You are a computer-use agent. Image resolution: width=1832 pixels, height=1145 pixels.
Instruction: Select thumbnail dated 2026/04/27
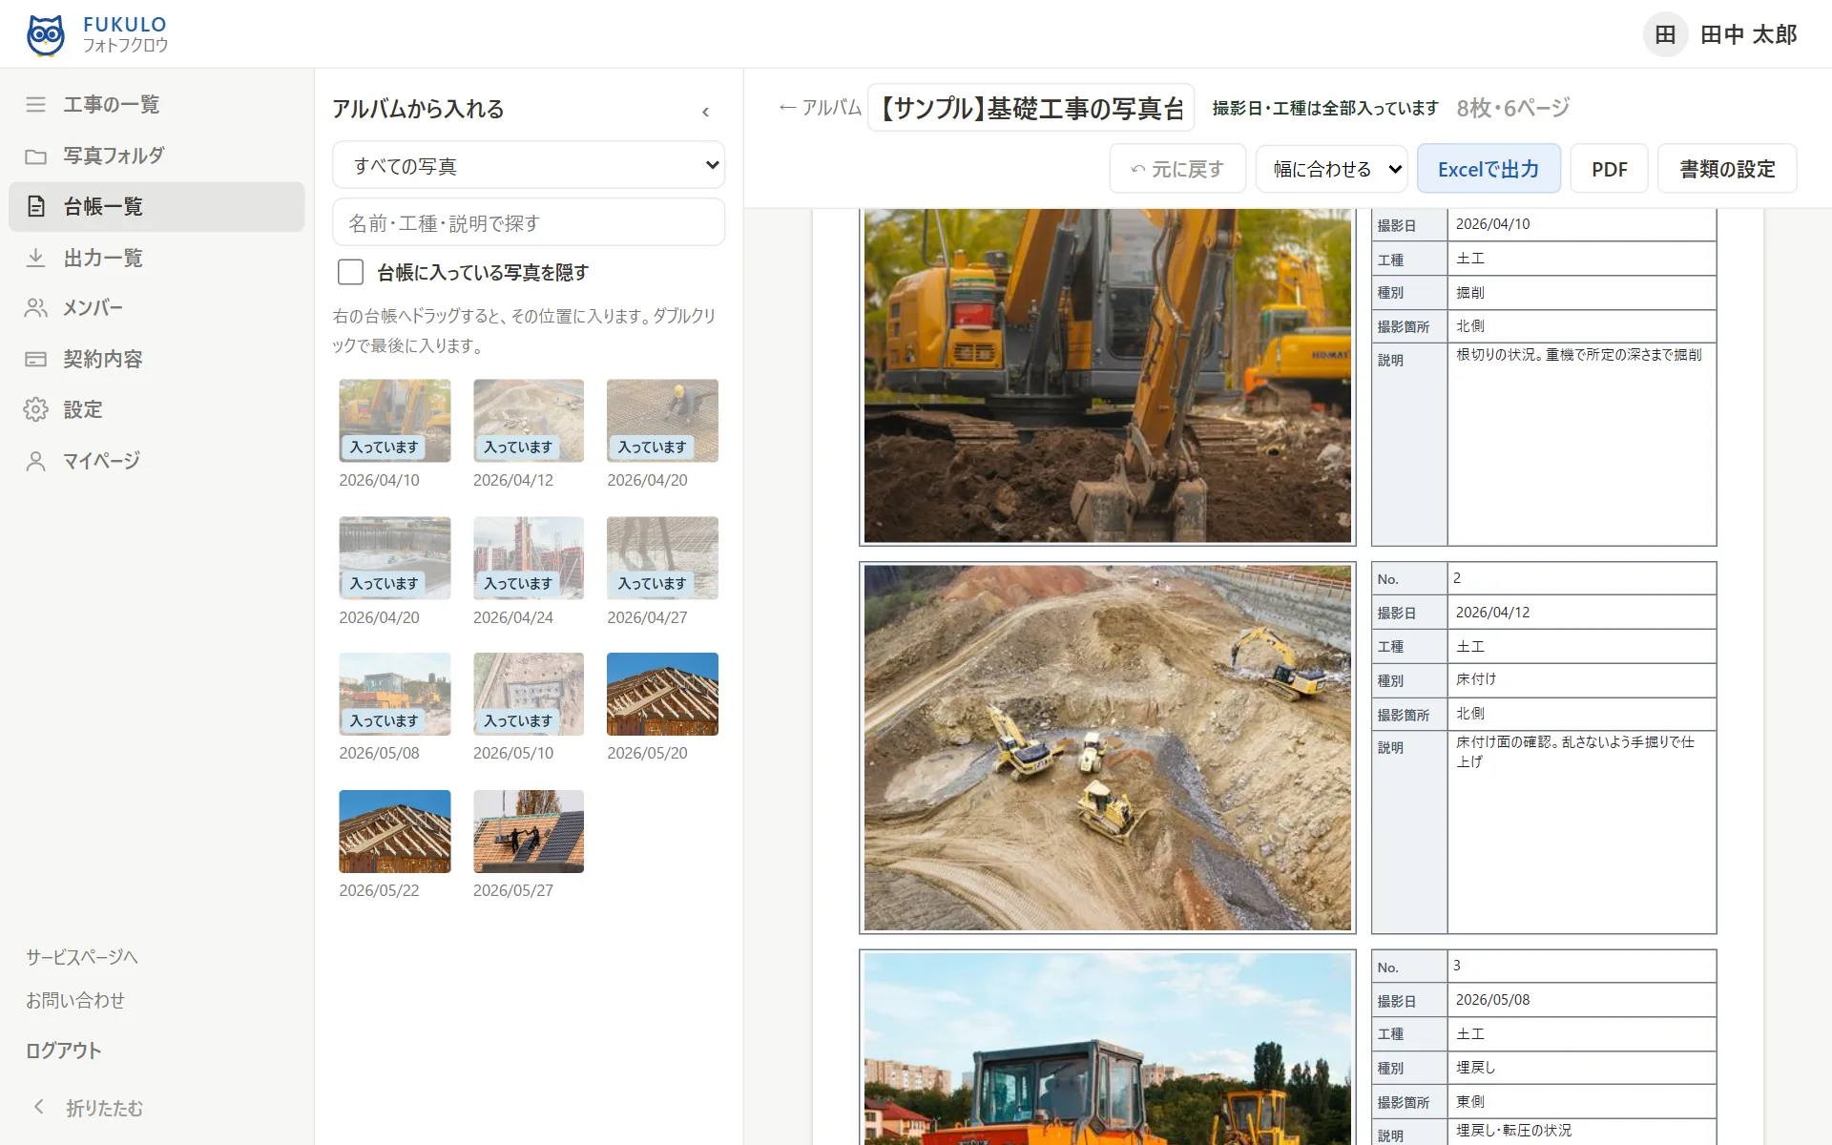(662, 558)
